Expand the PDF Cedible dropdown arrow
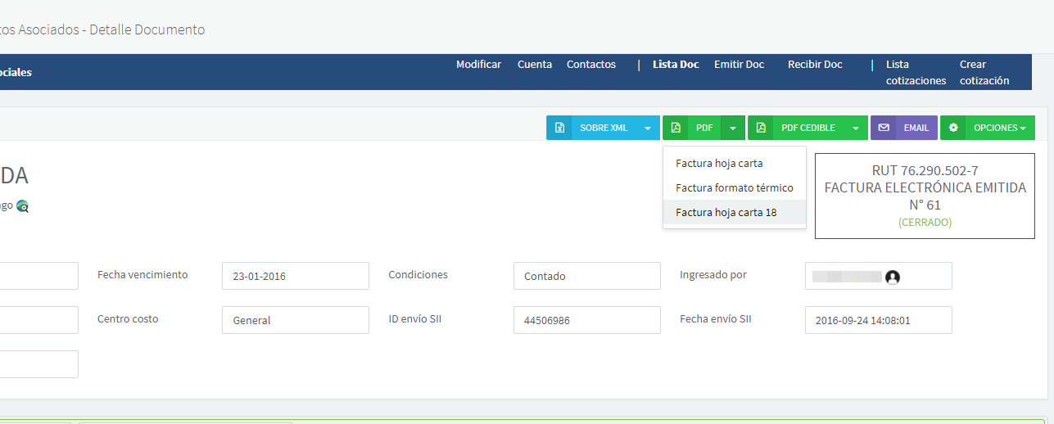 tap(856, 128)
